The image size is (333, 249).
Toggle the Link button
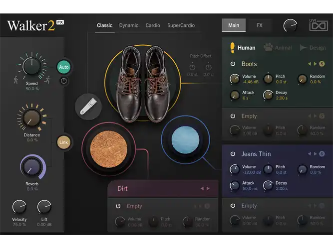(x=63, y=142)
